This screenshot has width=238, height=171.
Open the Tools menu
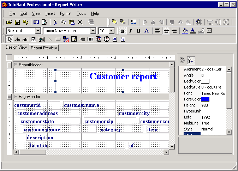81,13
